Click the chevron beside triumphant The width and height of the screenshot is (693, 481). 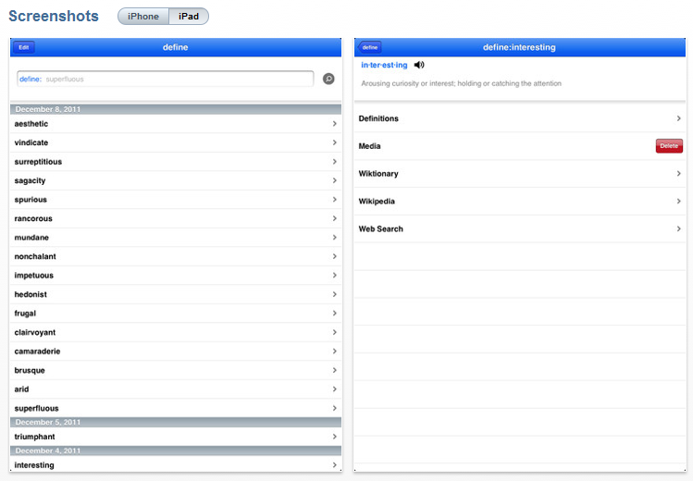tap(334, 437)
